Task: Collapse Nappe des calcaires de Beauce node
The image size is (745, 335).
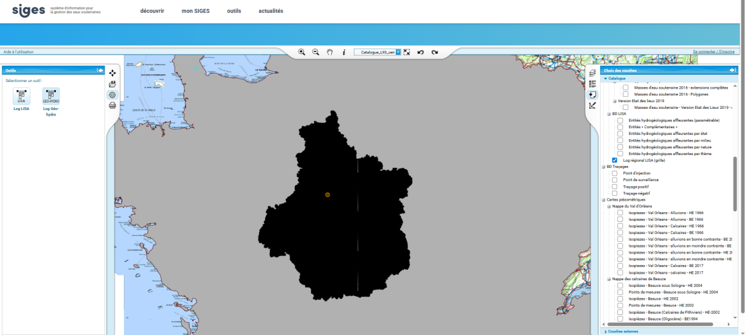Action: (x=609, y=279)
